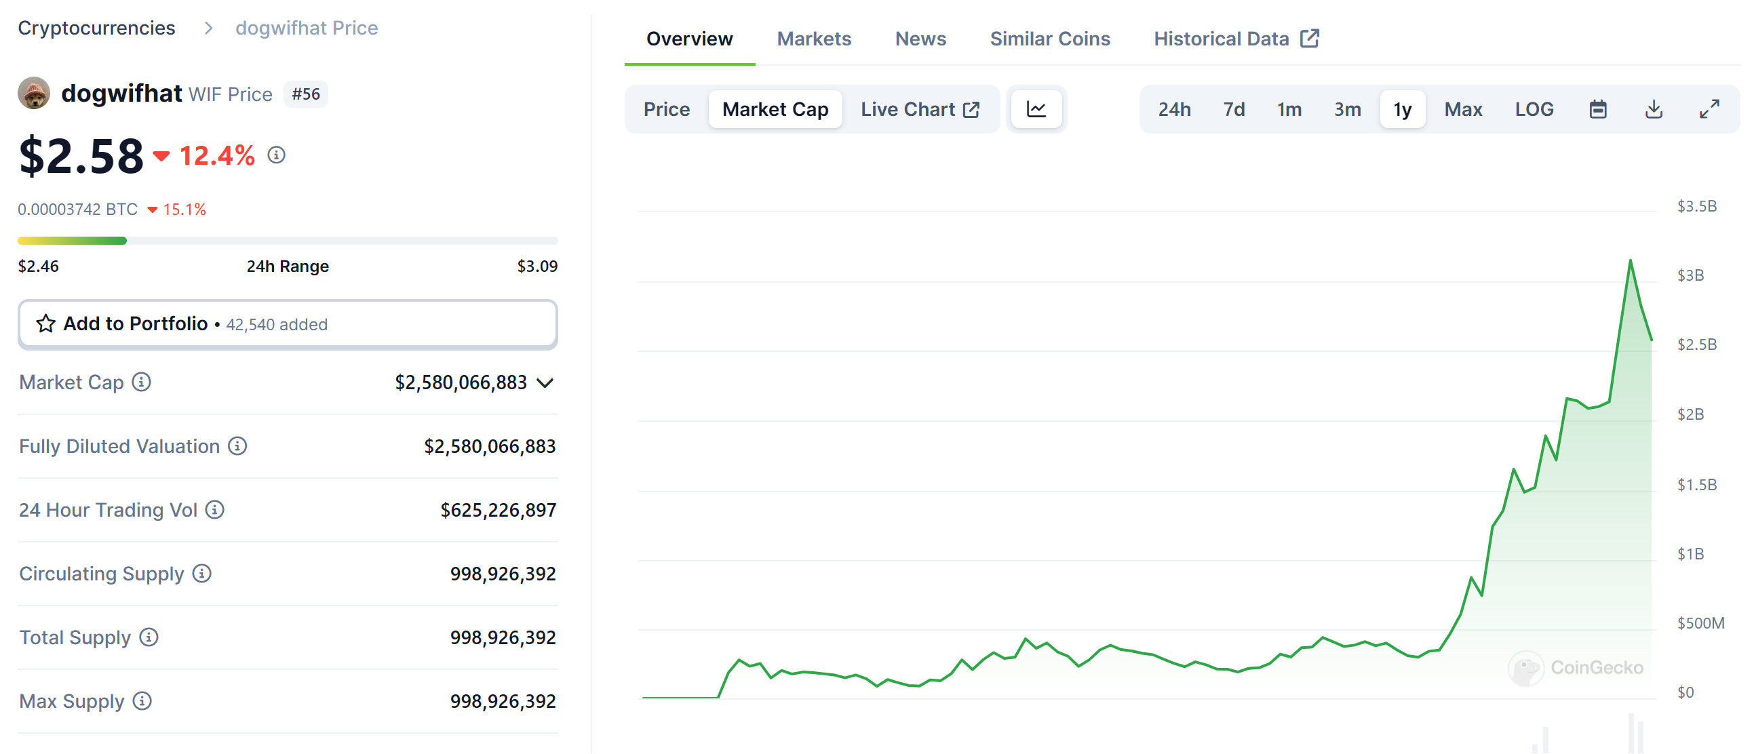Open the calendar date range picker
Image resolution: width=1754 pixels, height=754 pixels.
[1598, 109]
